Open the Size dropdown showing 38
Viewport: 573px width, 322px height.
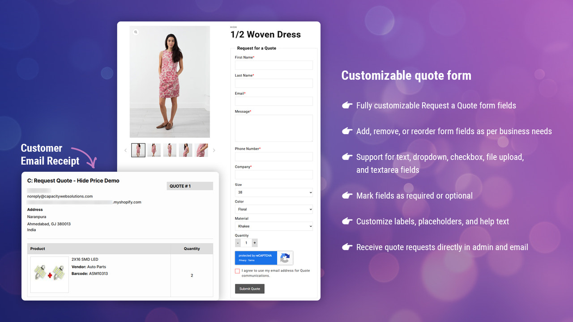[x=274, y=192]
